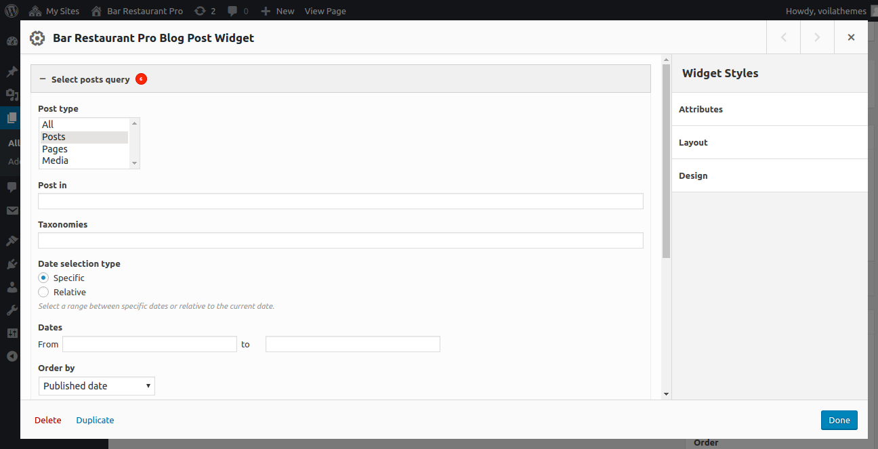Select Media in Post type list
Screen dimensions: 878x449
point(84,161)
